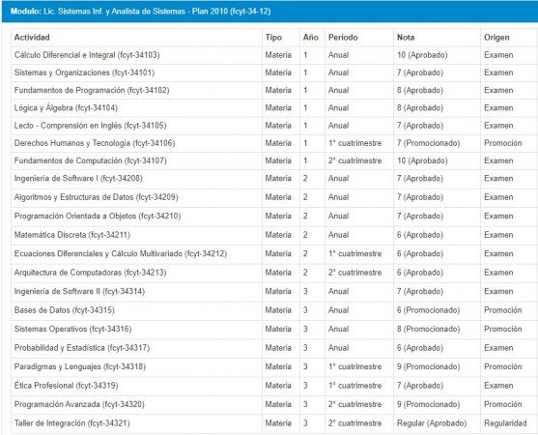Select Taller de Integración row
The image size is (538, 435).
[273, 423]
